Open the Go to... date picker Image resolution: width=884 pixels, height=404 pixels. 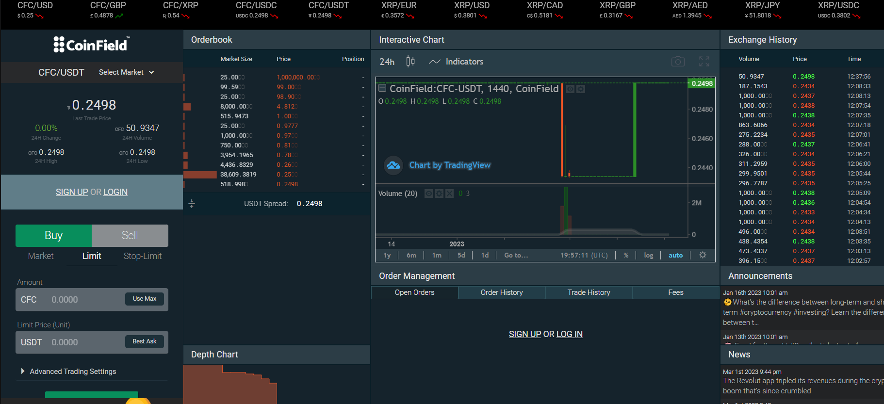coord(516,255)
